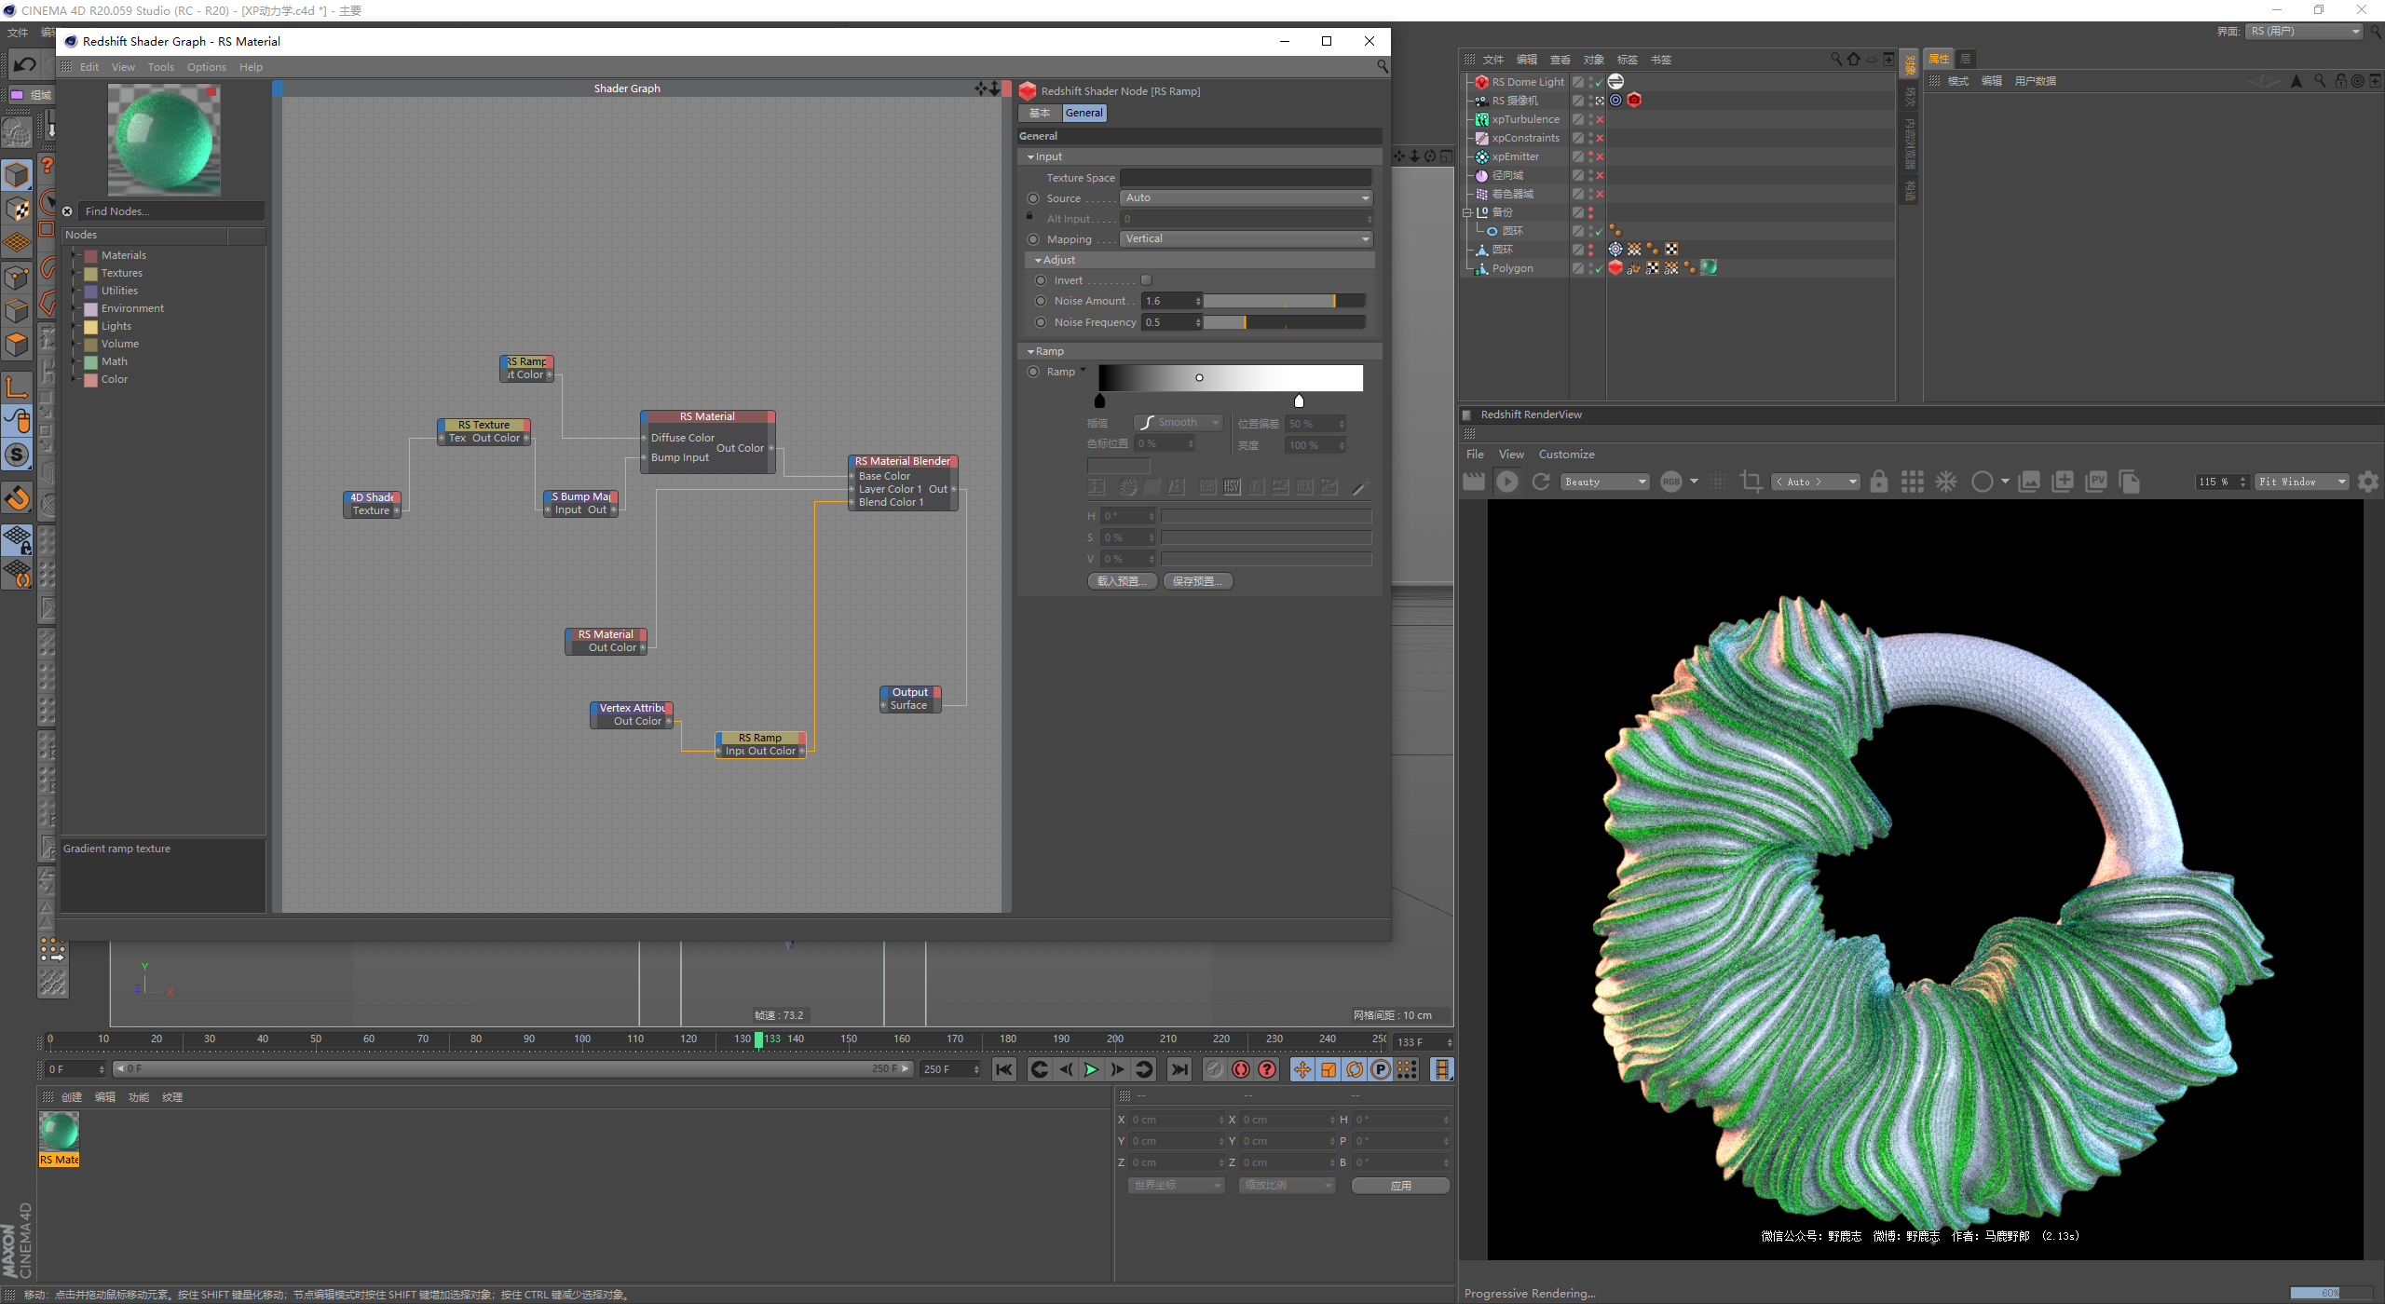Screen dimensions: 2385x1304
Task: Click the 保存预置 save preset button
Action: 1197,581
